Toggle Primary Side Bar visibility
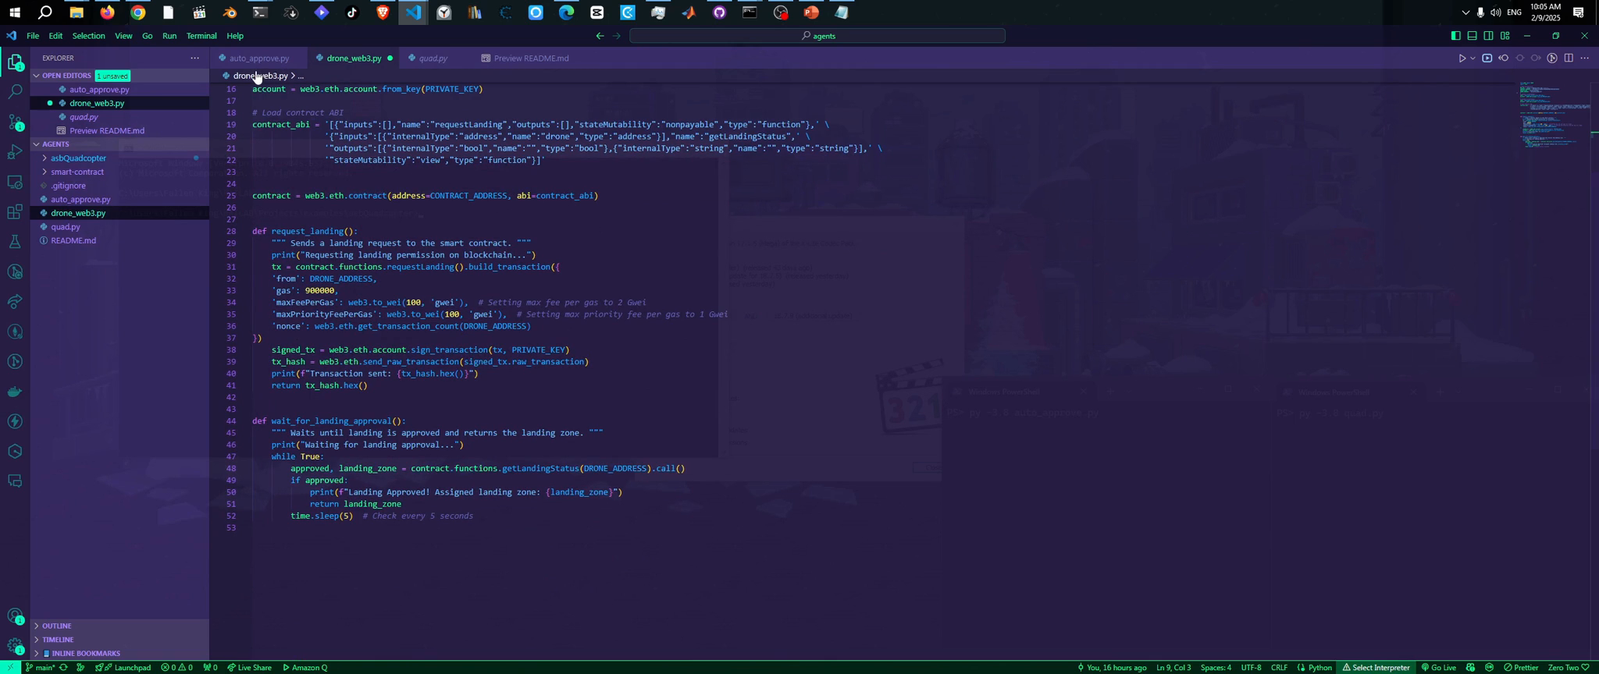 pyautogui.click(x=1455, y=36)
